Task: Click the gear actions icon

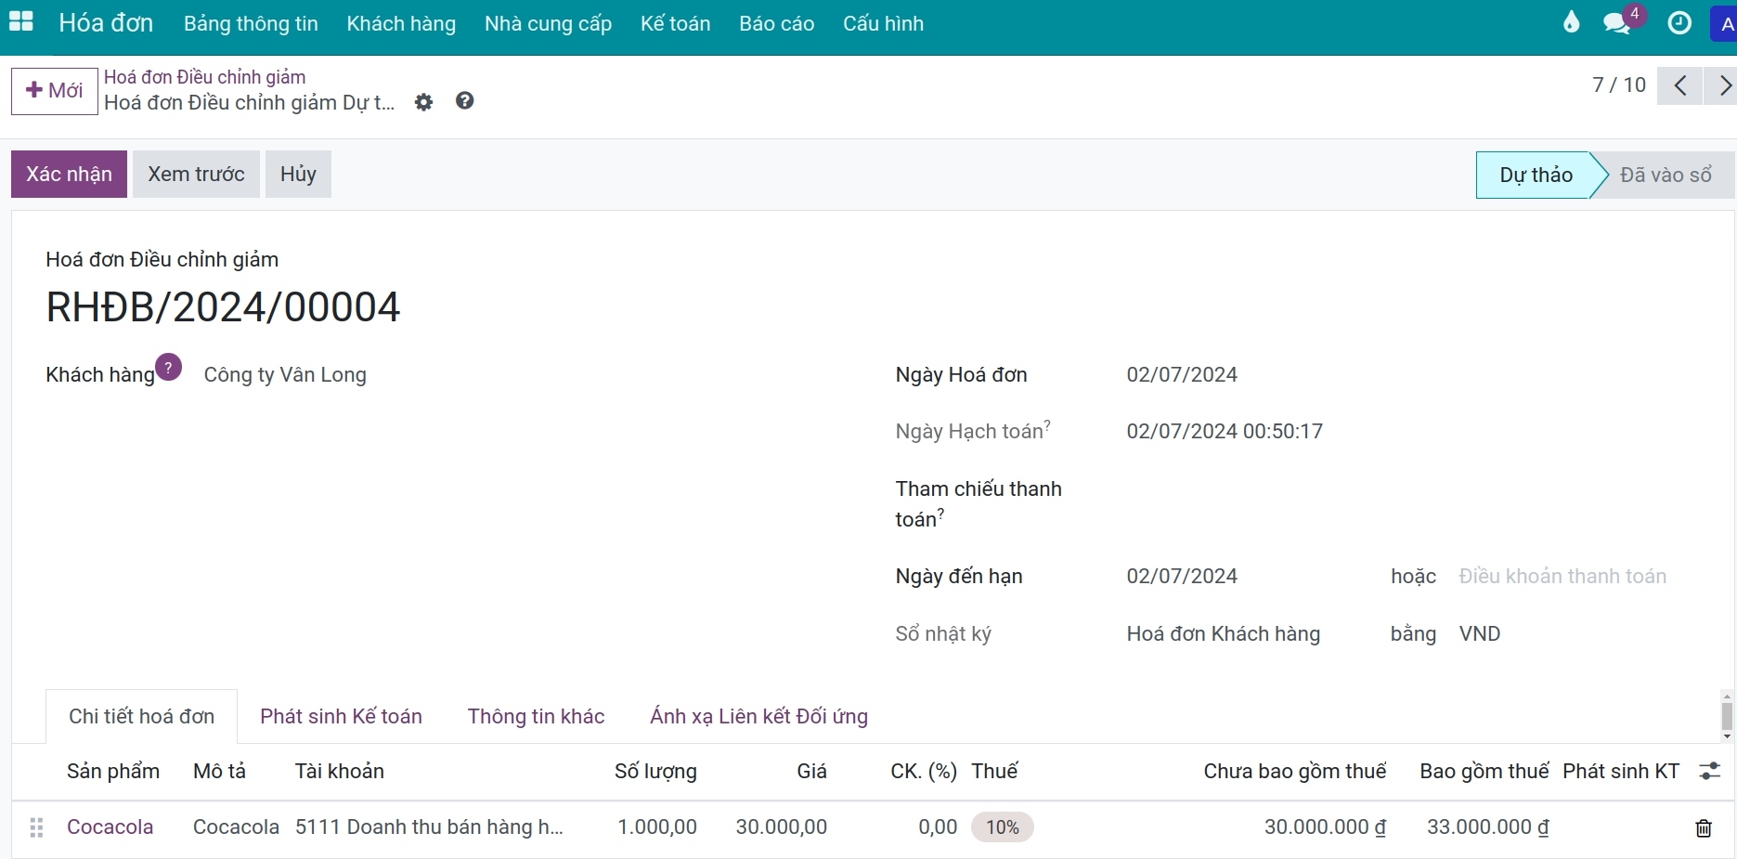Action: (x=423, y=102)
